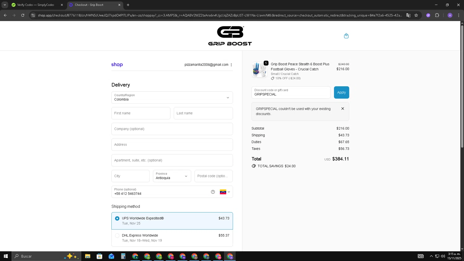Click the Apartment, suite field

pos(172,160)
